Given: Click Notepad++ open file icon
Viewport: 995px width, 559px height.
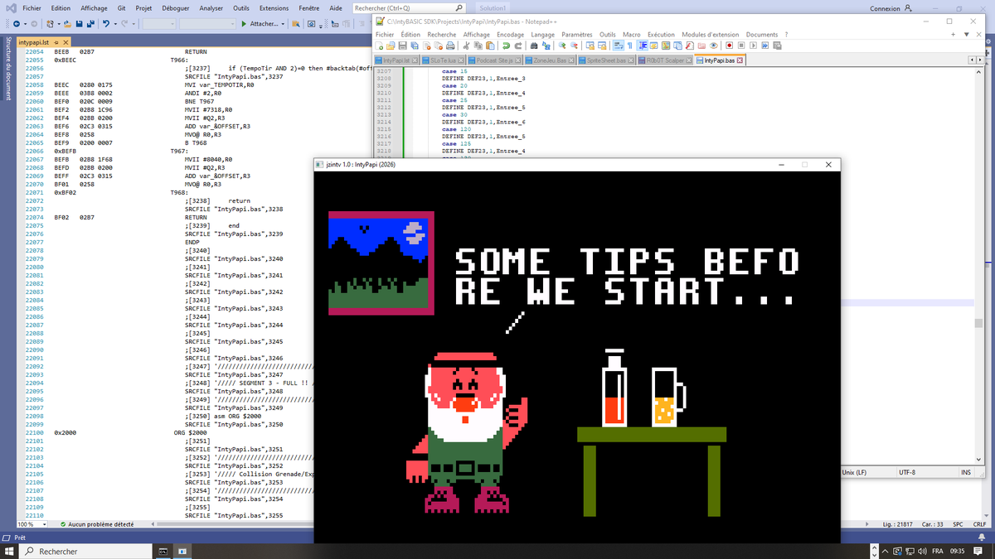Looking at the screenshot, I should coord(390,46).
